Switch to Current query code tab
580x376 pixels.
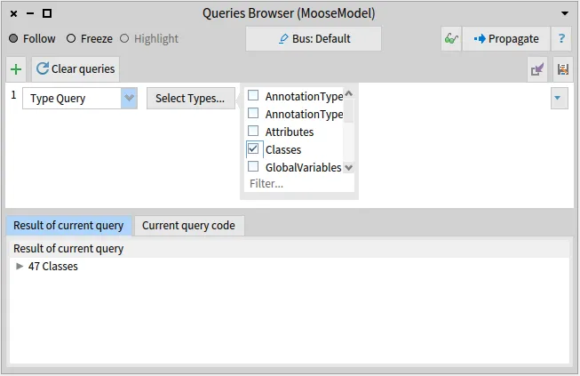[188, 226]
